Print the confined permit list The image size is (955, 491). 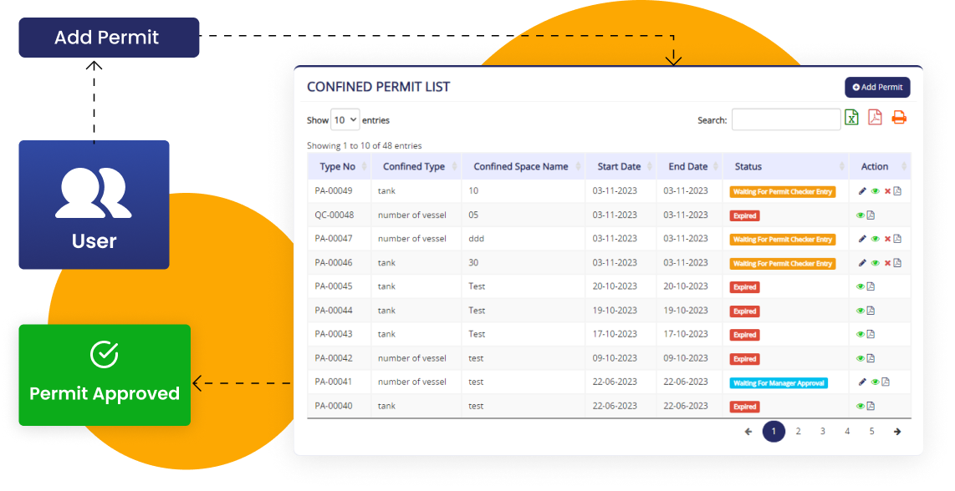click(898, 118)
